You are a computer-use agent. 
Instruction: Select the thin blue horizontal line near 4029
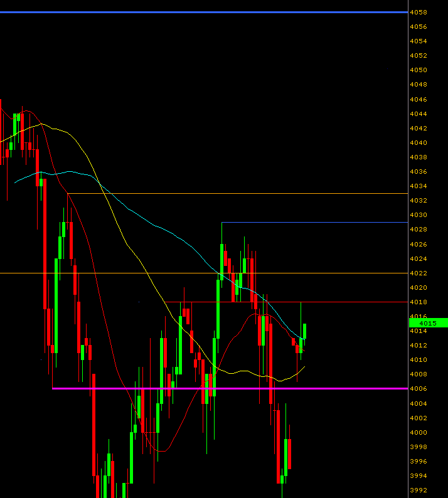[x=315, y=222]
